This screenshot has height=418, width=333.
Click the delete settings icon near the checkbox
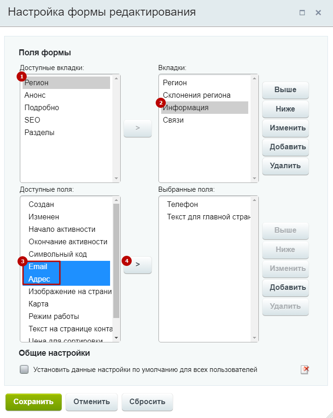[x=305, y=370]
